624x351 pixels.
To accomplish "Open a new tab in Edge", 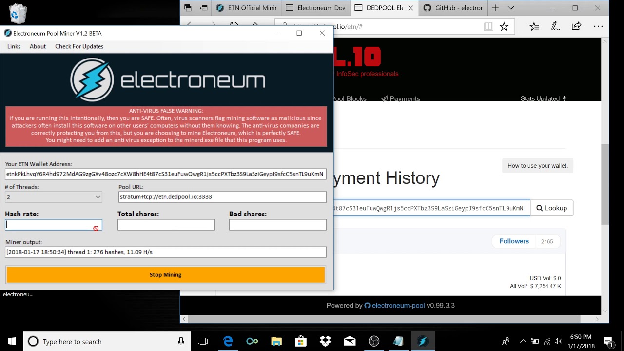I will (495, 8).
